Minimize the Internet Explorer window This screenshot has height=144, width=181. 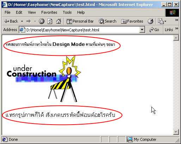[x=164, y=5]
